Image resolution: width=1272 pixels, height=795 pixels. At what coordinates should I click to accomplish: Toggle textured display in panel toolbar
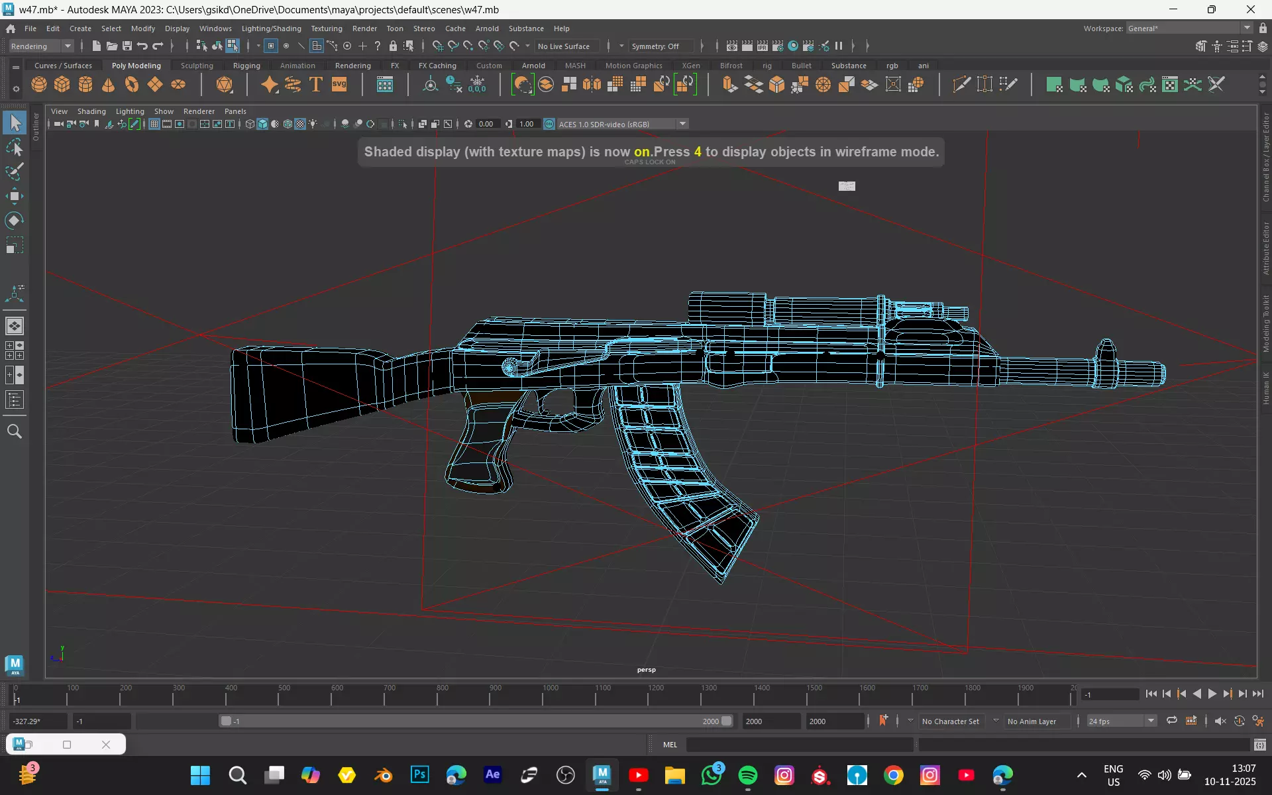300,124
